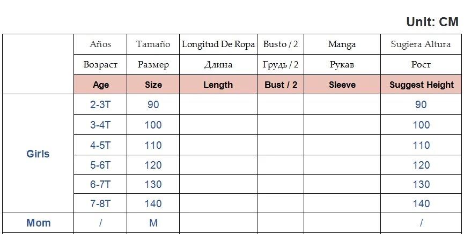Viewport: 464px width, 234px height.
Task: Click the Suggest Height header cell
Action: [421, 85]
